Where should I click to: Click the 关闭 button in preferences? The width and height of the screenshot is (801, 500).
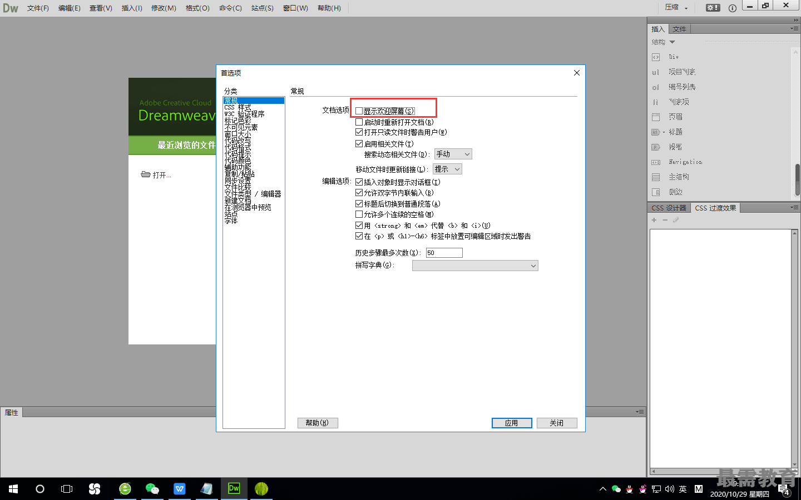tap(556, 423)
